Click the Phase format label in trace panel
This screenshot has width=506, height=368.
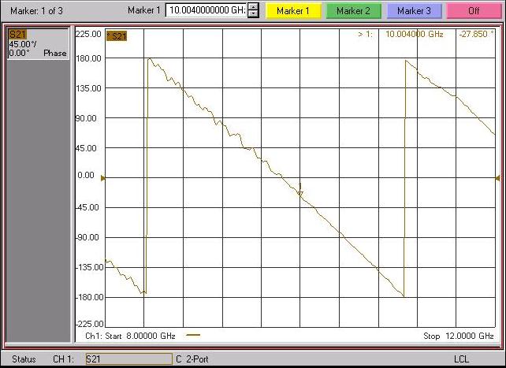(55, 53)
